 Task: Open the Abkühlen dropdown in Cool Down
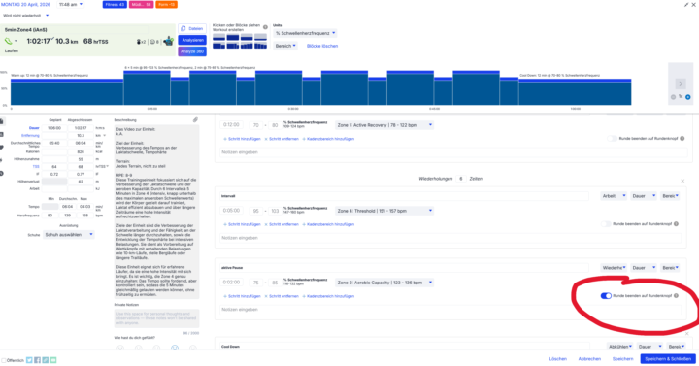click(x=620, y=347)
